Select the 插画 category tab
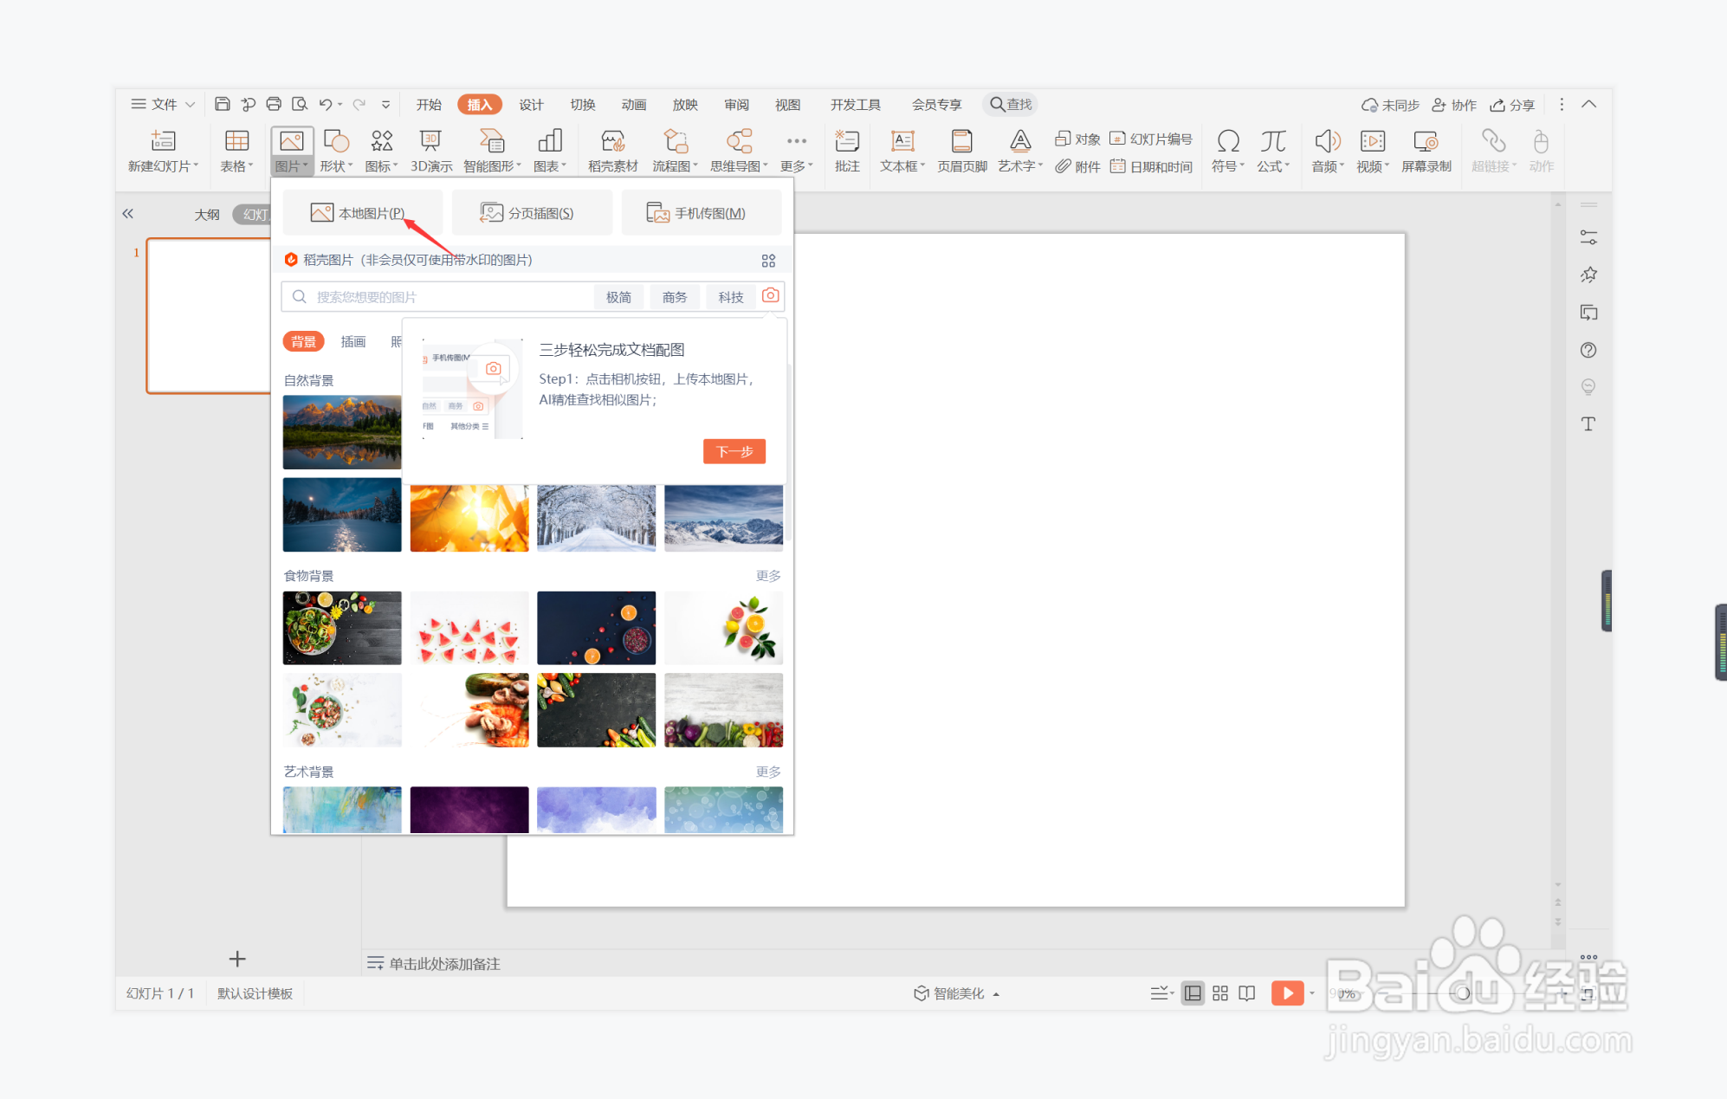The image size is (1727, 1099). pyautogui.click(x=353, y=341)
